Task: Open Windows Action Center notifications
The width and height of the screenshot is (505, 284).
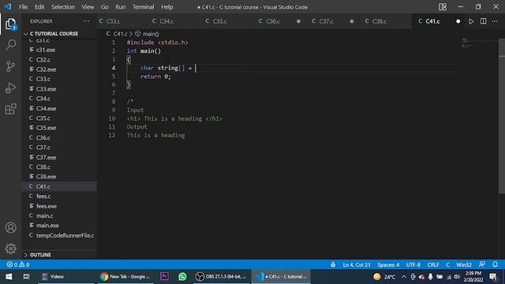Action: [x=493, y=277]
